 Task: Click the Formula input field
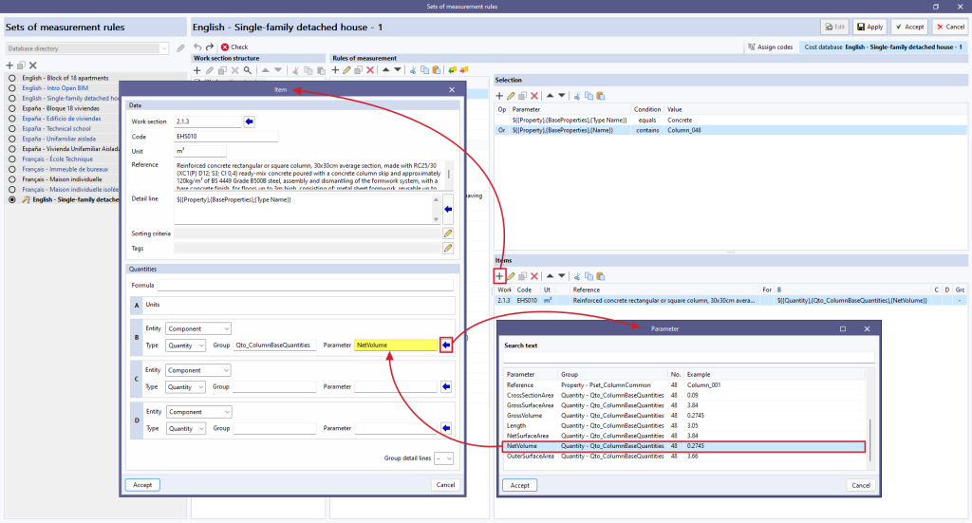click(305, 286)
